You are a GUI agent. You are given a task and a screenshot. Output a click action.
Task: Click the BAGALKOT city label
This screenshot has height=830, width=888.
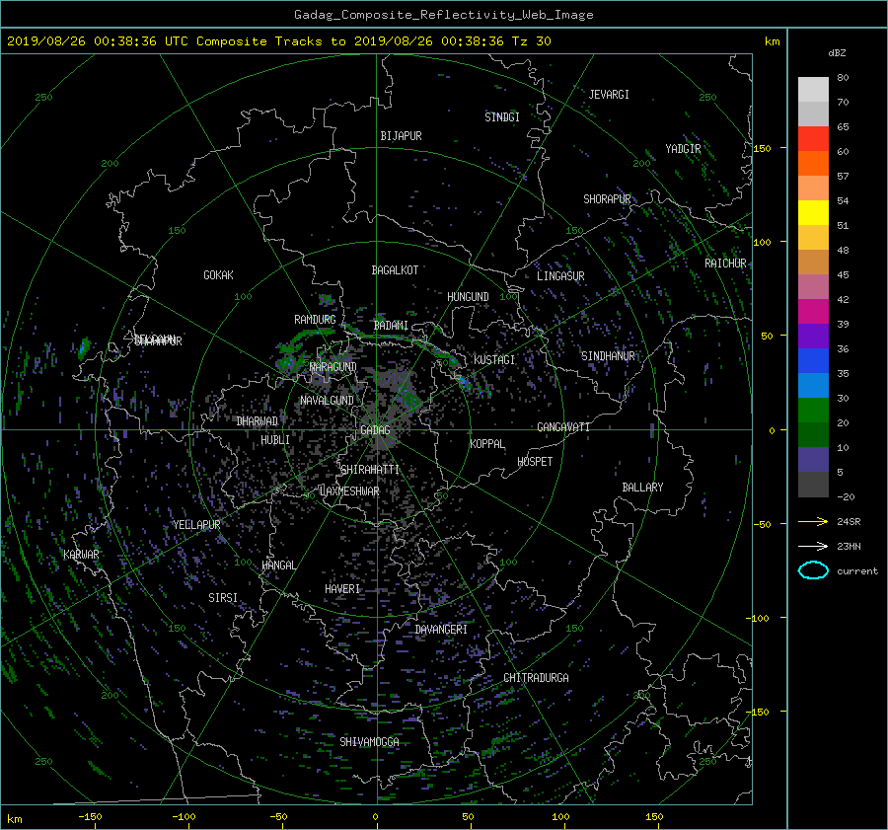[395, 270]
